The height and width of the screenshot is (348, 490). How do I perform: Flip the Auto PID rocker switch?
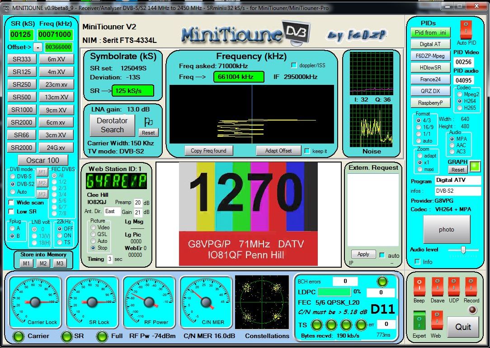[466, 29]
